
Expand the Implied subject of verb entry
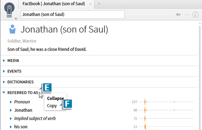pyautogui.click(x=11, y=119)
